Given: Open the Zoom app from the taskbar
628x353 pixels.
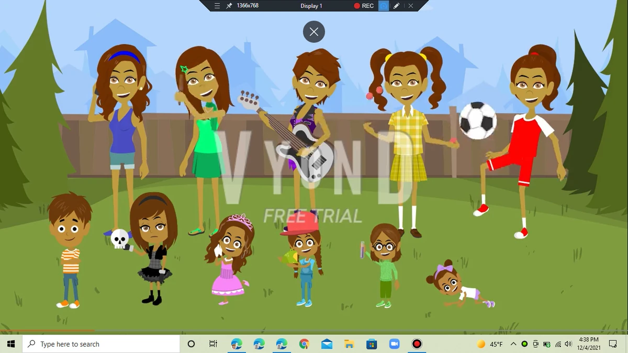Looking at the screenshot, I should pyautogui.click(x=394, y=344).
